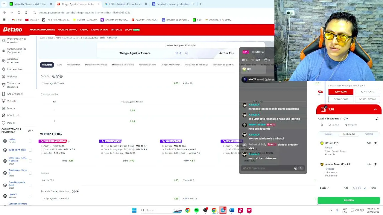Remove the Más de 19.5 selection

376,143
